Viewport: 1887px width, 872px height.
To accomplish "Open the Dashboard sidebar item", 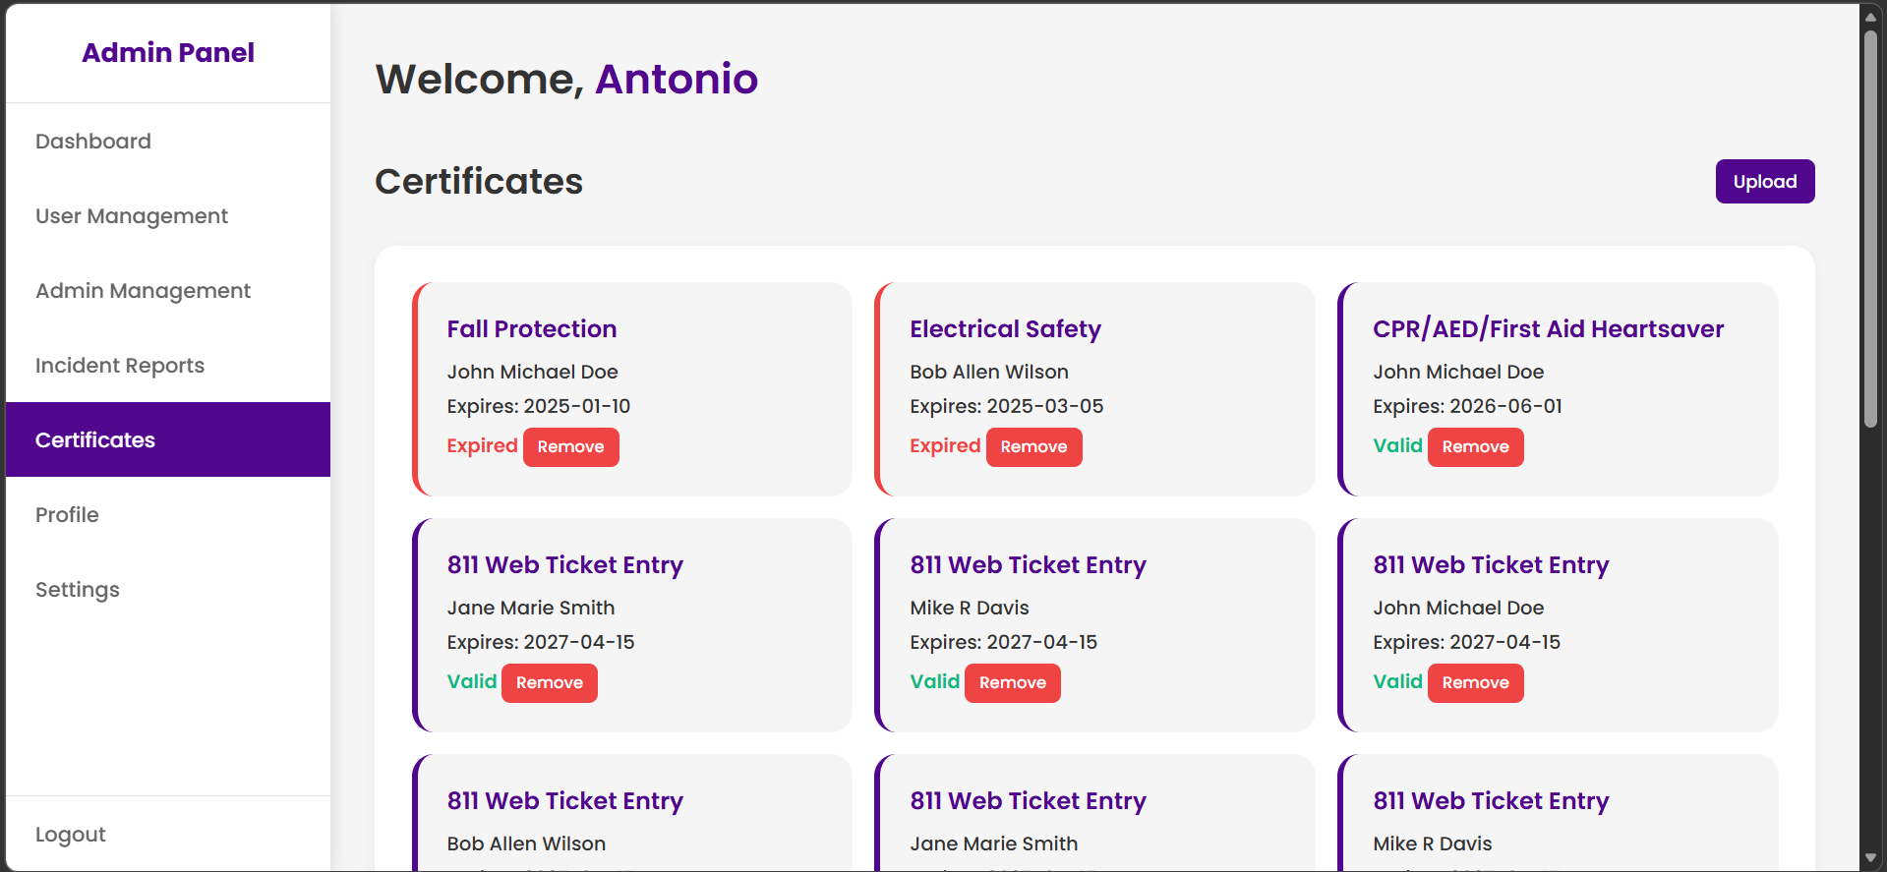I will point(93,142).
